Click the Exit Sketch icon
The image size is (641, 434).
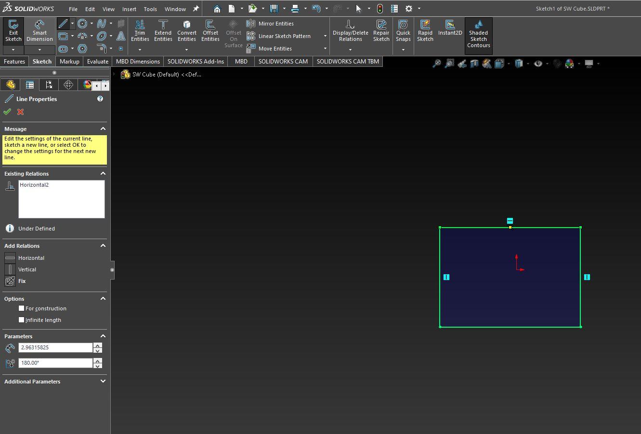click(13, 30)
